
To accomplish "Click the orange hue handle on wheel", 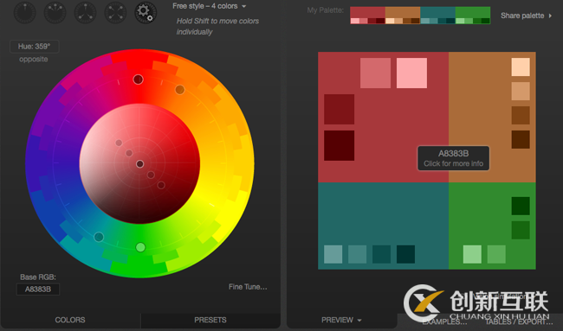I will click(x=180, y=90).
